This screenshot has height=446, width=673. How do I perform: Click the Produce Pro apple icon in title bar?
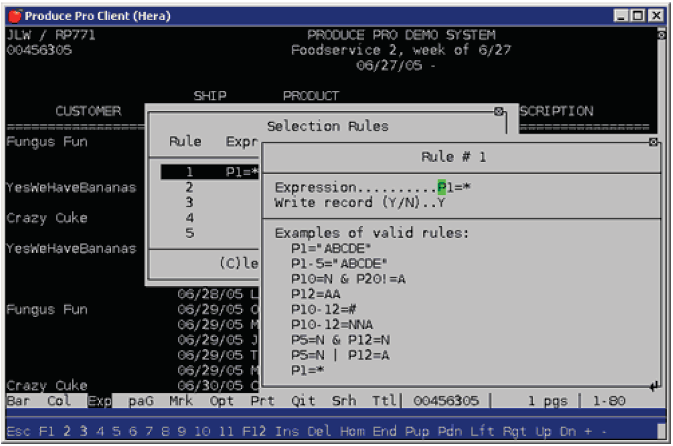15,16
